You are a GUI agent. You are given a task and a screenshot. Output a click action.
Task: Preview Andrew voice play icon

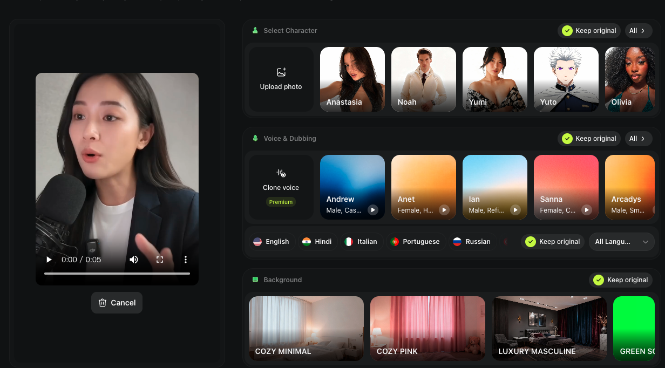tap(372, 210)
